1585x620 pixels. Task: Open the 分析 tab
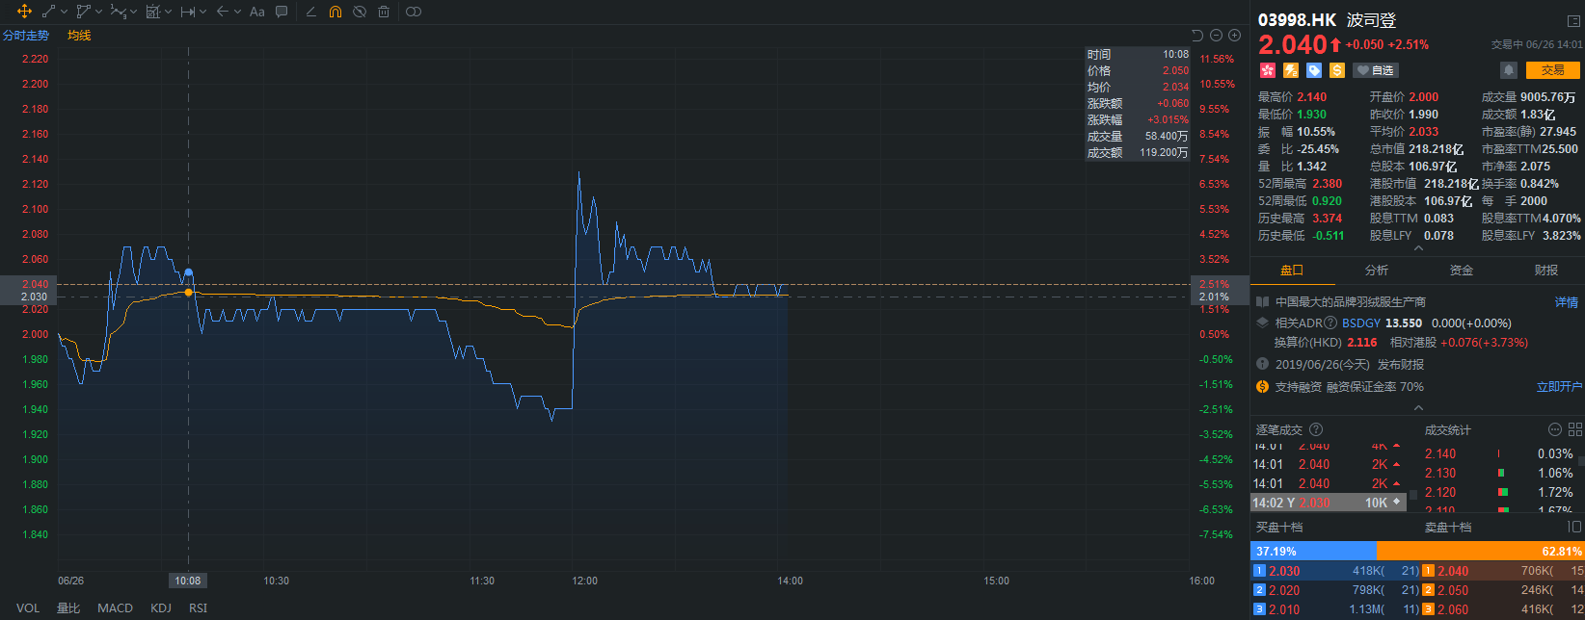(1377, 271)
